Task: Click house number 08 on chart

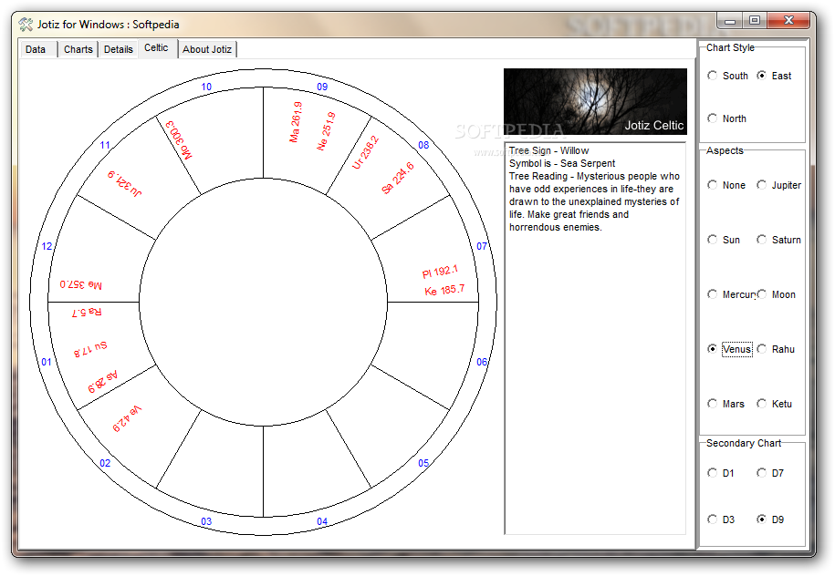Action: (423, 145)
